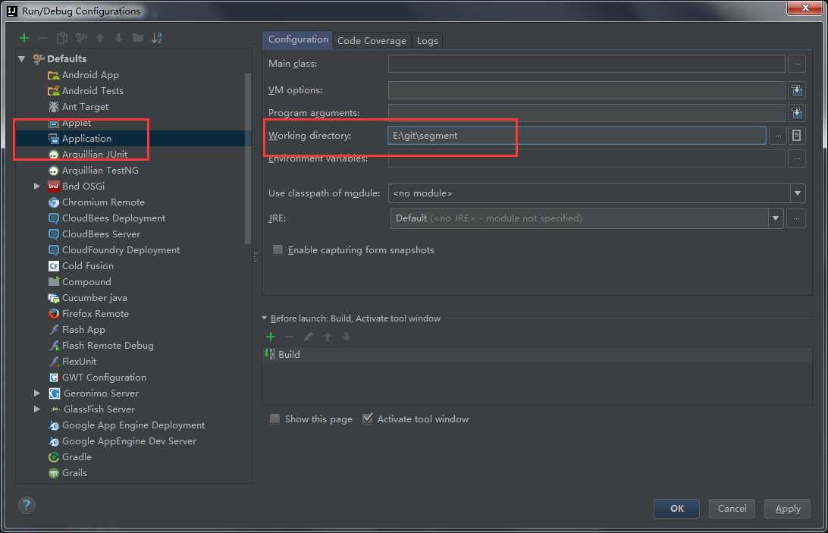Create a new folder via the folder icon
This screenshot has width=828, height=533.
[138, 38]
